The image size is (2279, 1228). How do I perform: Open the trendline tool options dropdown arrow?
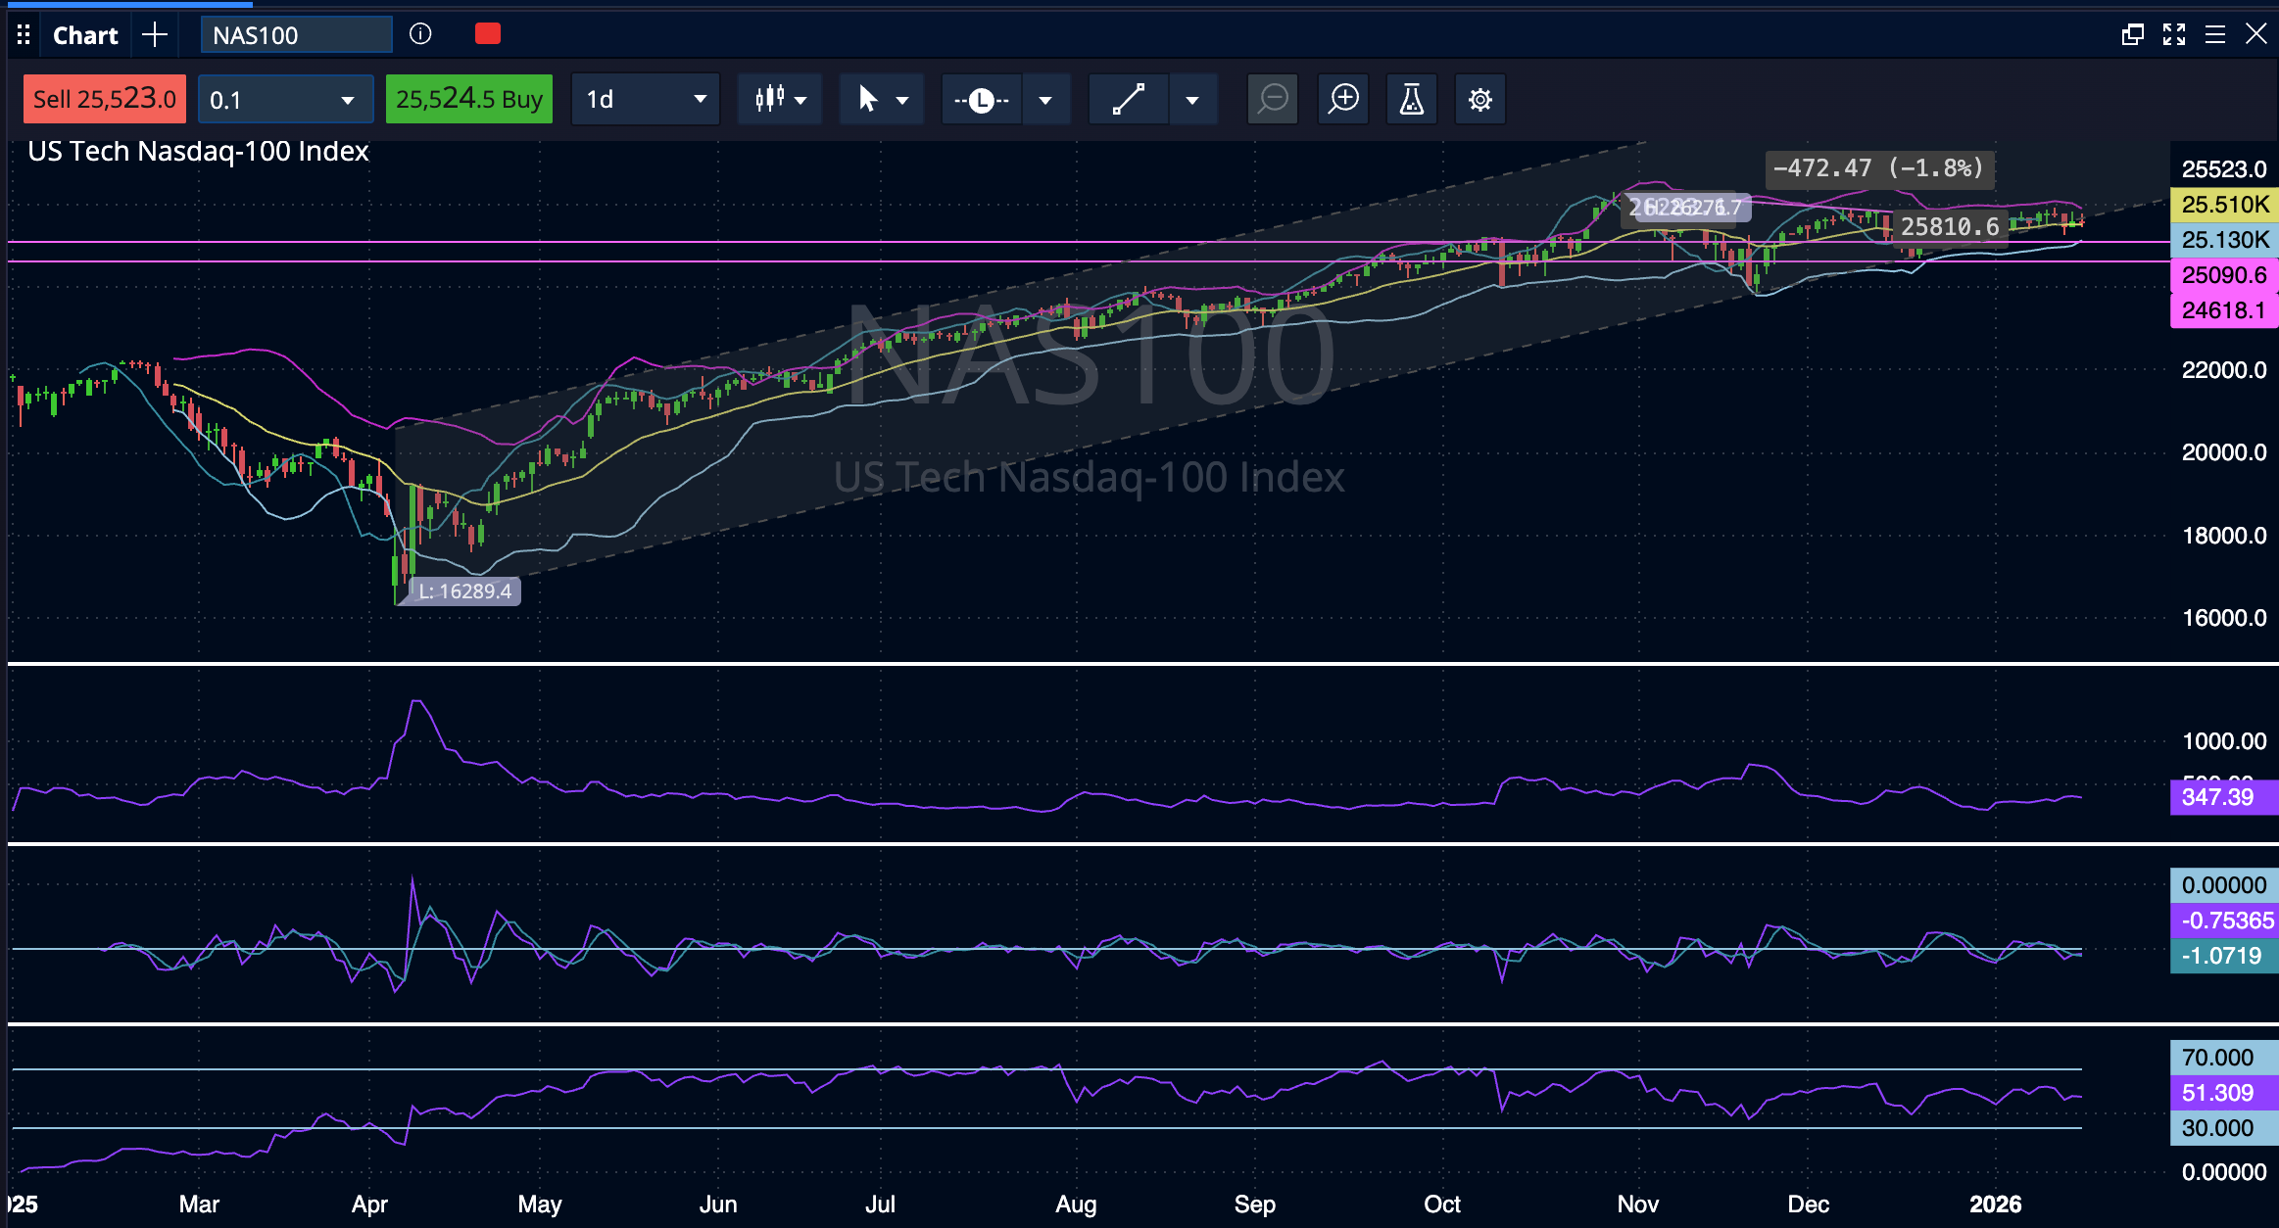[1193, 98]
